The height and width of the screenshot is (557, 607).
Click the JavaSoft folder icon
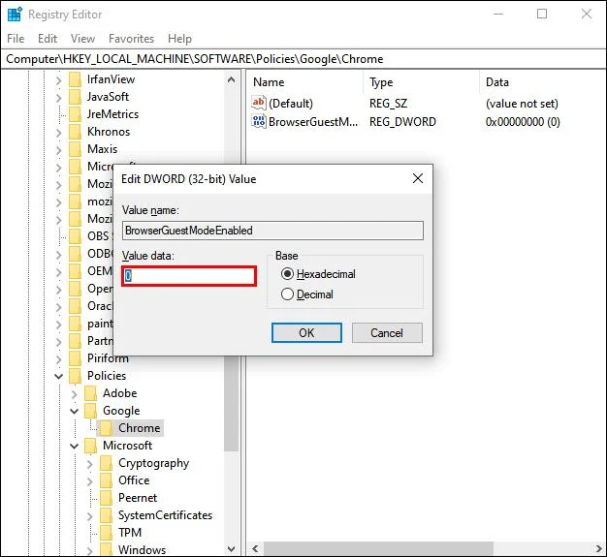tap(75, 97)
